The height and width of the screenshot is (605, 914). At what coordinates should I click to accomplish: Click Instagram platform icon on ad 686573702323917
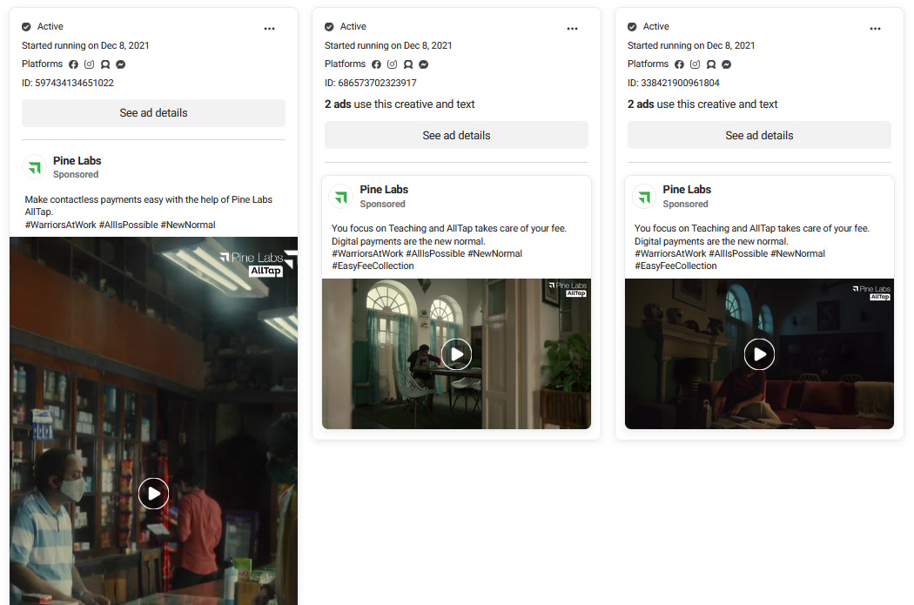click(x=393, y=64)
